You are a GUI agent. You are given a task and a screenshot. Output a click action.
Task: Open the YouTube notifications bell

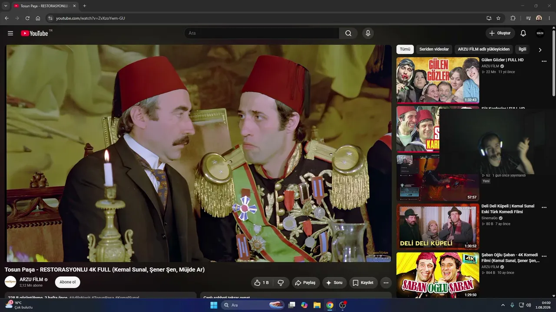click(x=523, y=33)
